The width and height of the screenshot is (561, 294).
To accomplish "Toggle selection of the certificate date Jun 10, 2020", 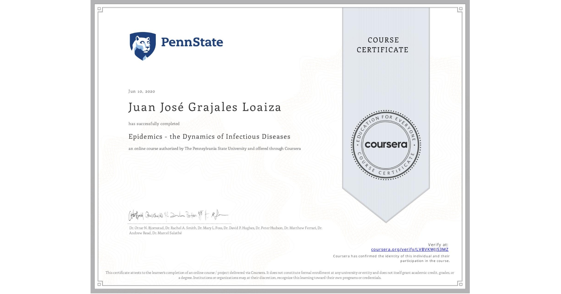I will tap(141, 91).
